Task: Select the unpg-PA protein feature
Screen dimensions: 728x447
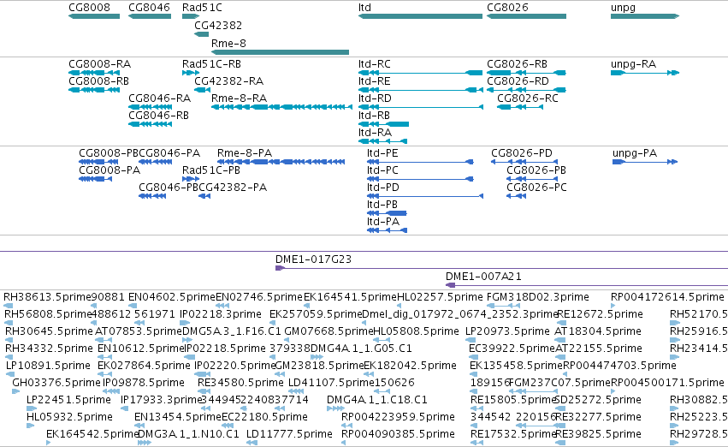Action: (645, 162)
